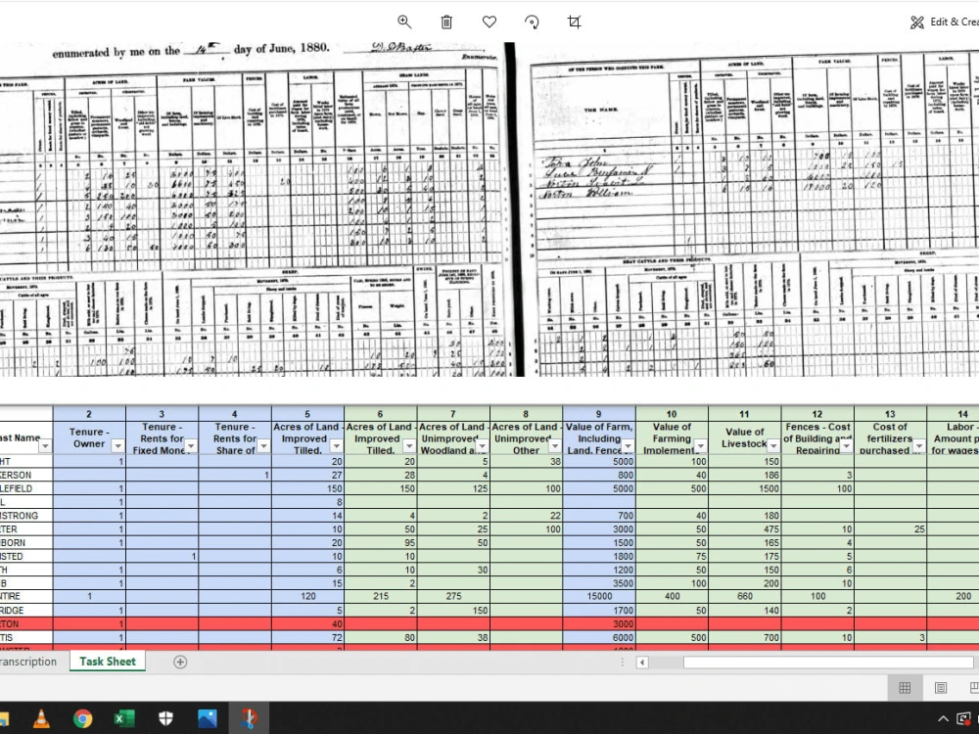
Task: Add photo to favorites with heart icon
Action: click(x=489, y=22)
